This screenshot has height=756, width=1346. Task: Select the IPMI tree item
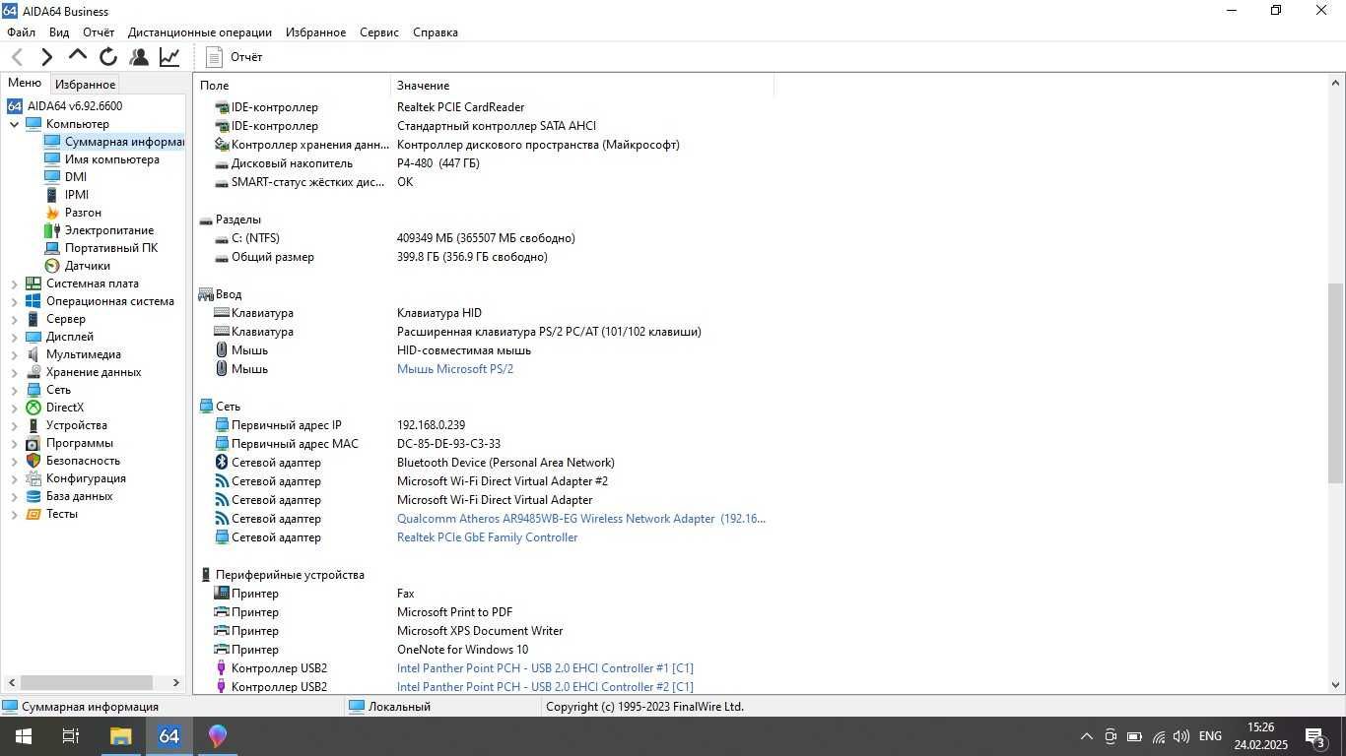click(x=77, y=195)
